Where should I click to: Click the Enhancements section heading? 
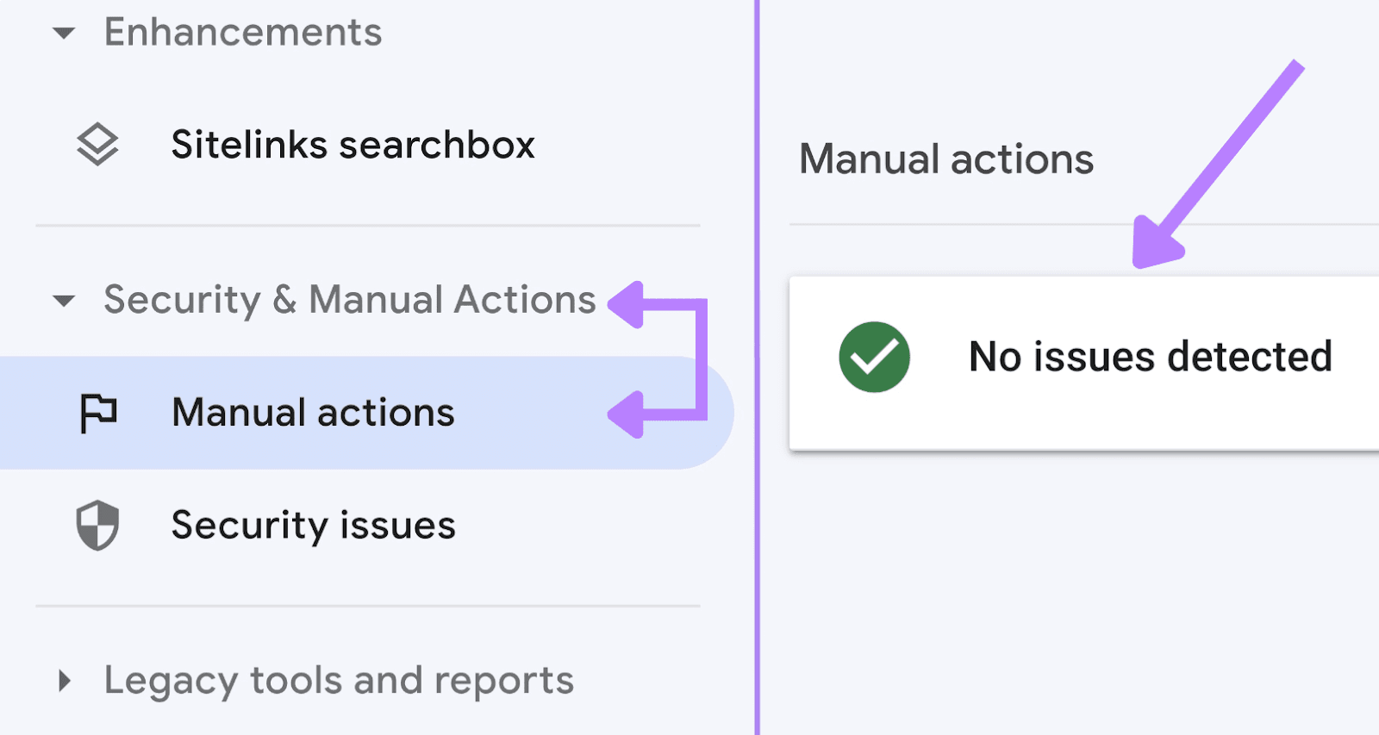(x=243, y=33)
